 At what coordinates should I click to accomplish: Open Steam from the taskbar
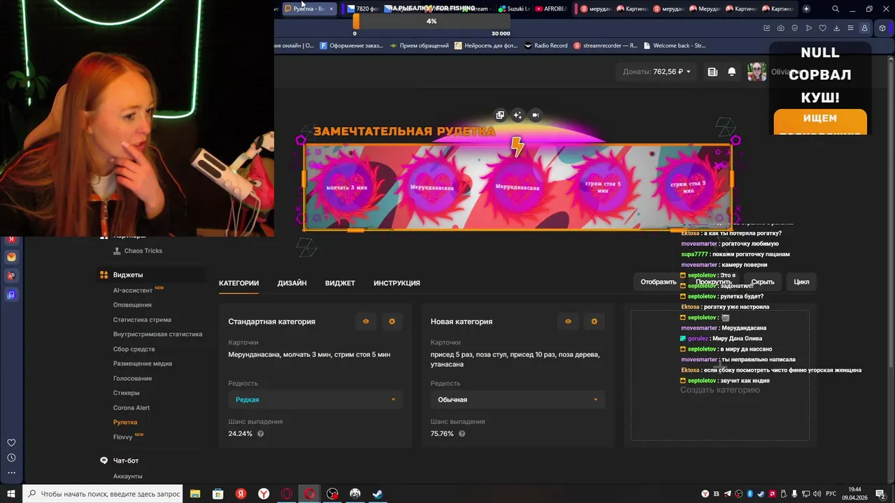click(x=378, y=494)
